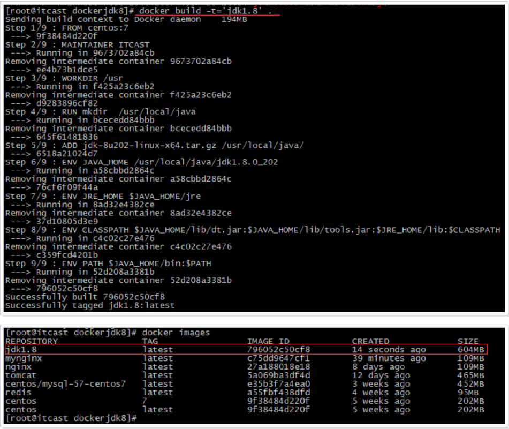Viewport: 509px width, 429px height.
Task: Click the 'Removing intermediate container 9673702a84cb' line
Action: (118, 61)
